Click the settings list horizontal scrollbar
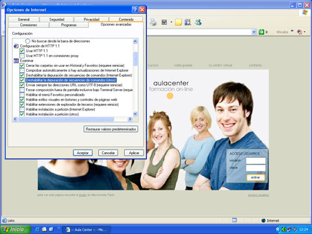 click(x=72, y=119)
